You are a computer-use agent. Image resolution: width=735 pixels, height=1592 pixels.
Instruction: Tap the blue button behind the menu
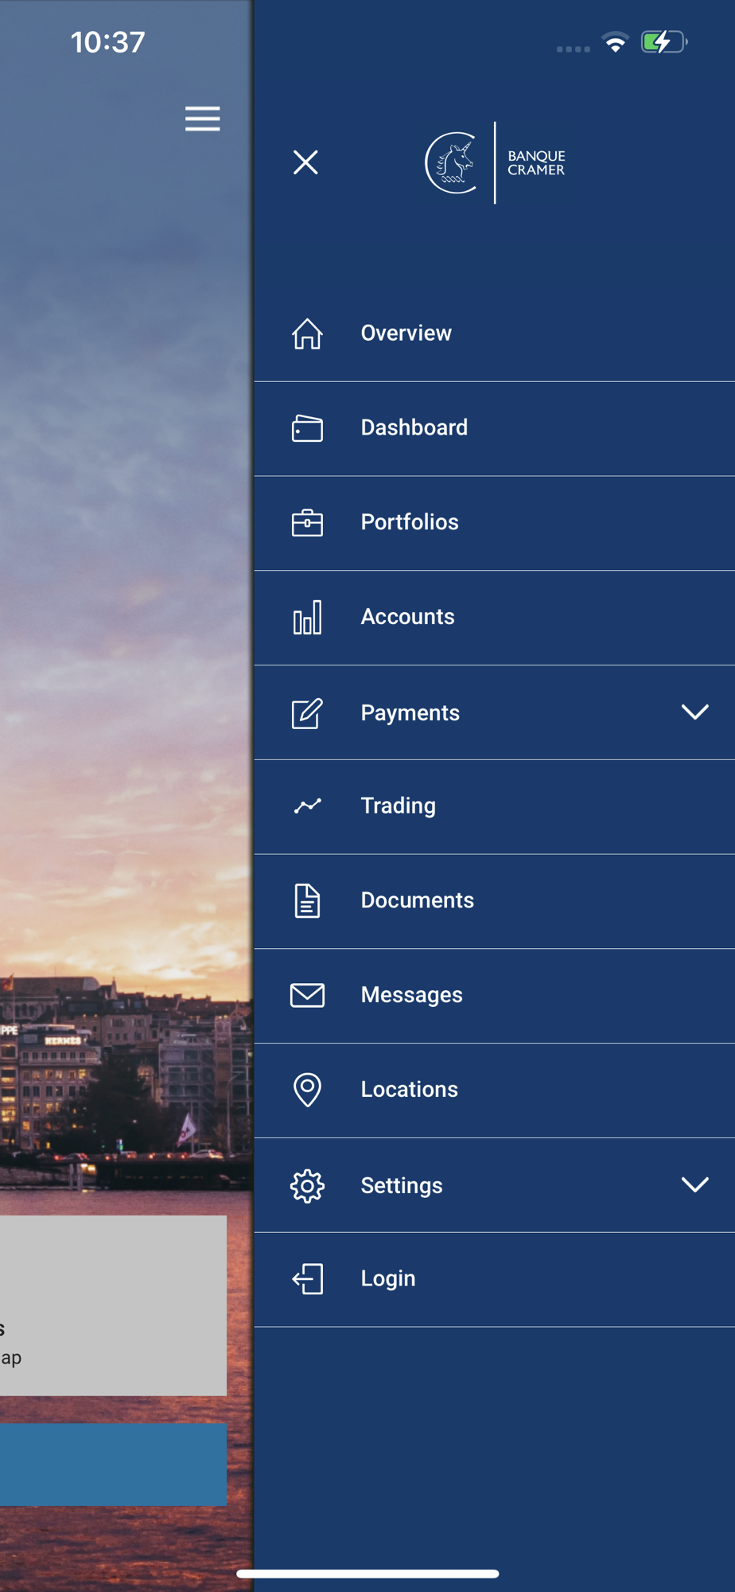click(113, 1465)
